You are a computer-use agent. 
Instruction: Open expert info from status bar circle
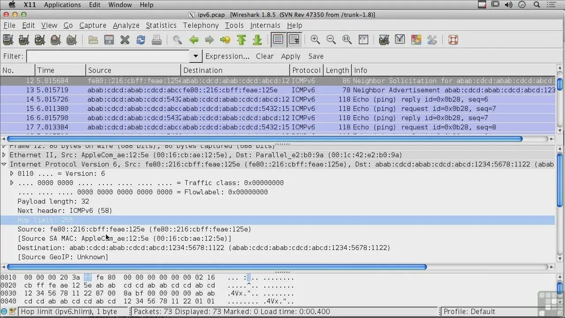point(4,311)
